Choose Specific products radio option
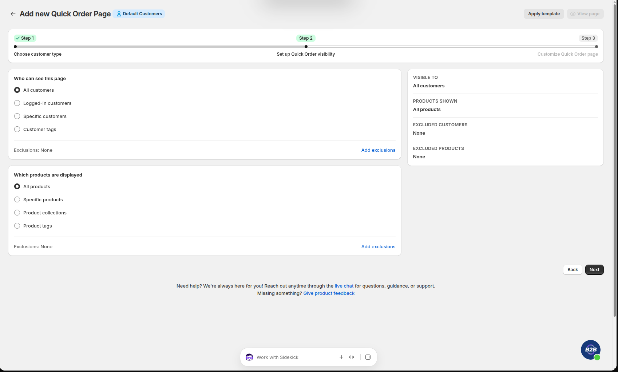 tap(17, 199)
